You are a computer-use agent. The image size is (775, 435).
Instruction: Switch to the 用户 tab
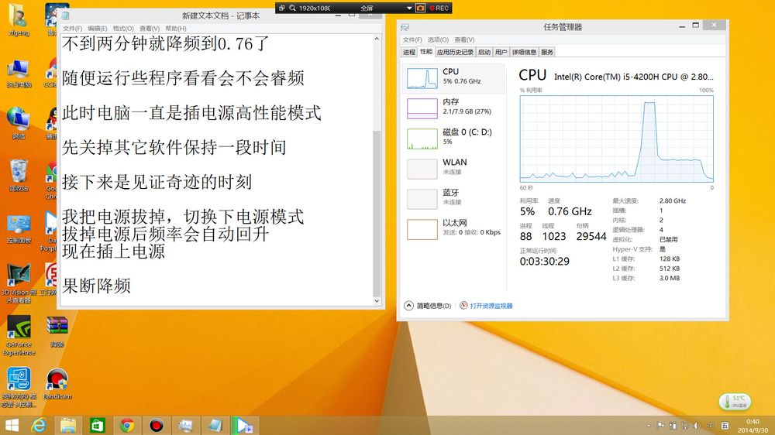(501, 52)
